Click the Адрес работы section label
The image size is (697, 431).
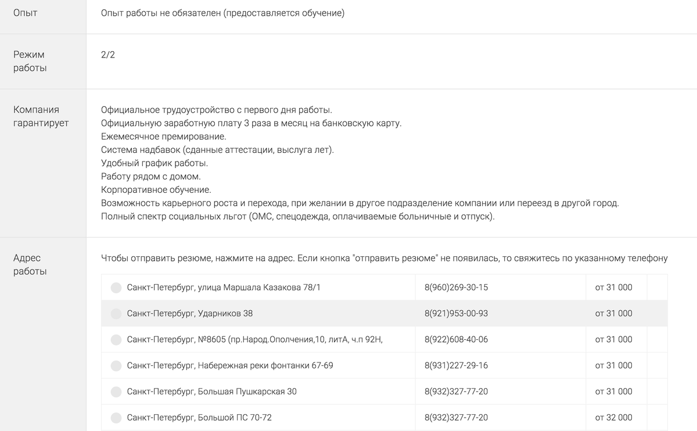point(30,265)
